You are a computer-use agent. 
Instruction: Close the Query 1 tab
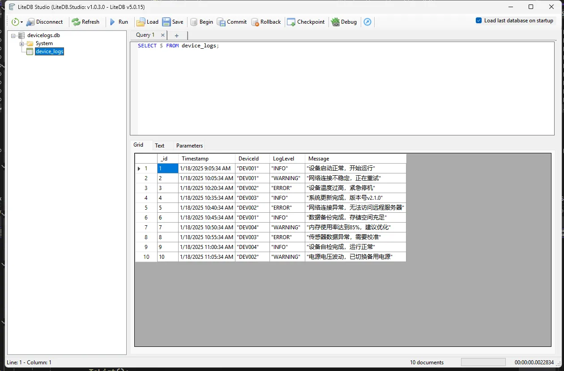point(162,35)
